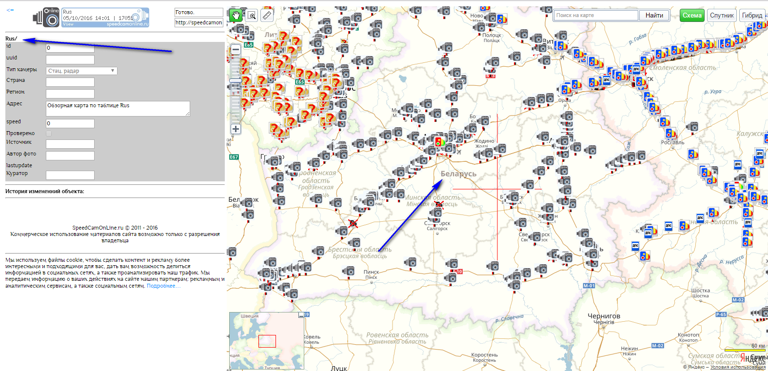768x371 pixels.
Task: Switch map to Спутник view
Action: coord(721,15)
